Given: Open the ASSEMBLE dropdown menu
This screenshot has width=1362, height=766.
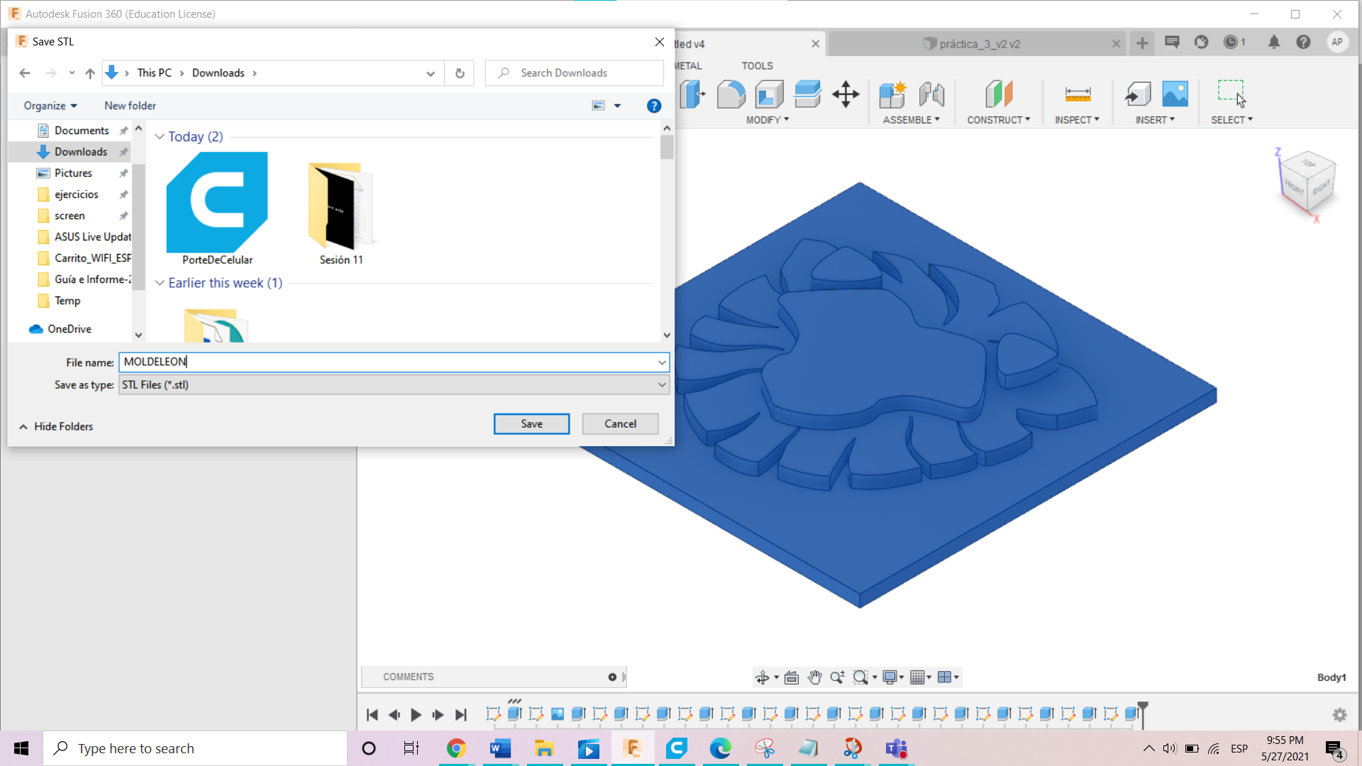Looking at the screenshot, I should 911,120.
